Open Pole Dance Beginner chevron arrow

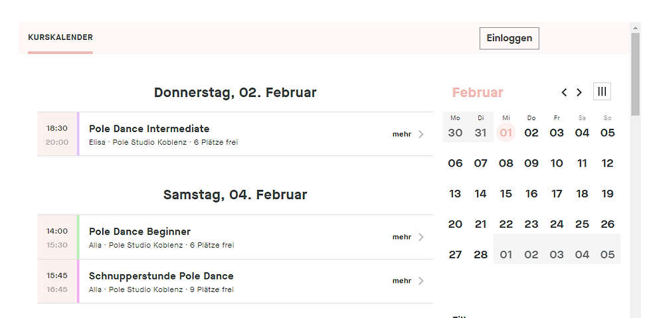420,237
